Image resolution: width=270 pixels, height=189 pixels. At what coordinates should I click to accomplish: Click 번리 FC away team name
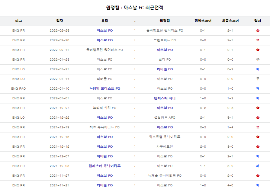coord(165,60)
